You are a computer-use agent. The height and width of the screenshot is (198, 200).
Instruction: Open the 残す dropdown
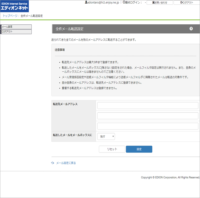tap(106, 137)
